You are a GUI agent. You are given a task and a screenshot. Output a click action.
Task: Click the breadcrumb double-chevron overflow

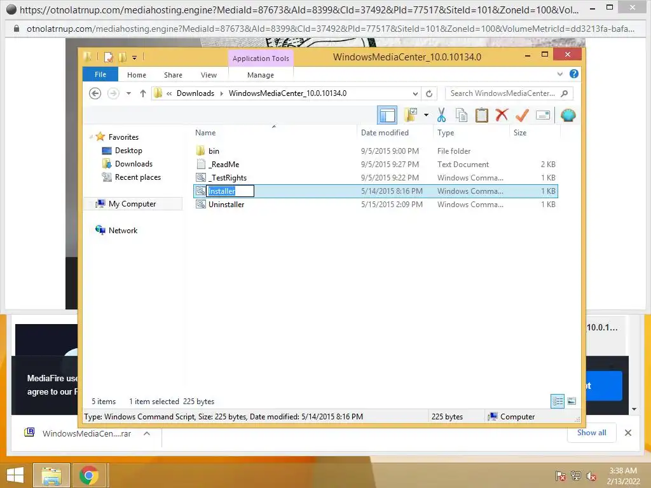(x=169, y=93)
